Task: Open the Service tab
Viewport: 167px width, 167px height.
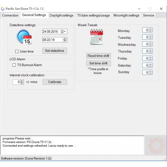Action: (x=148, y=15)
